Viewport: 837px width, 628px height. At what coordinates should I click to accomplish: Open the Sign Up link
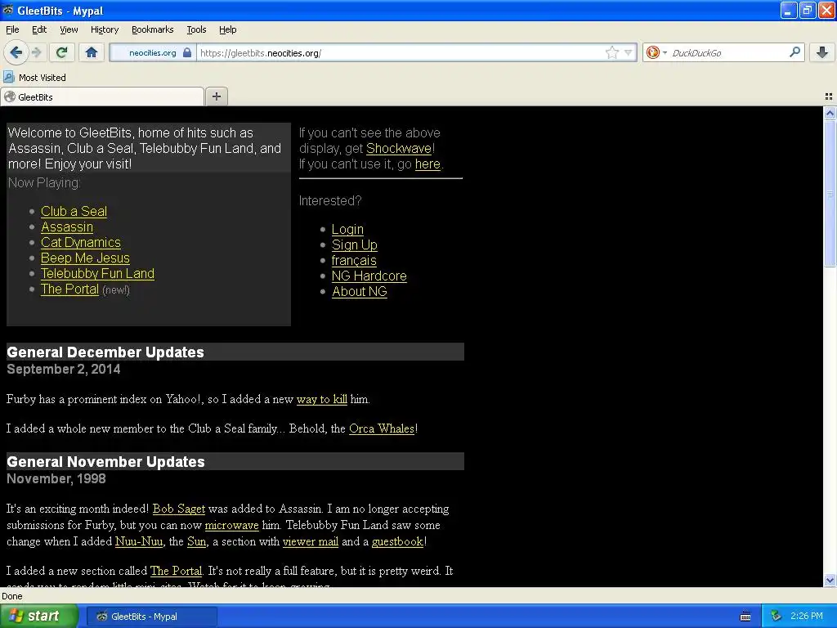pos(355,244)
